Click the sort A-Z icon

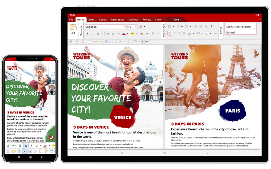coord(206,27)
